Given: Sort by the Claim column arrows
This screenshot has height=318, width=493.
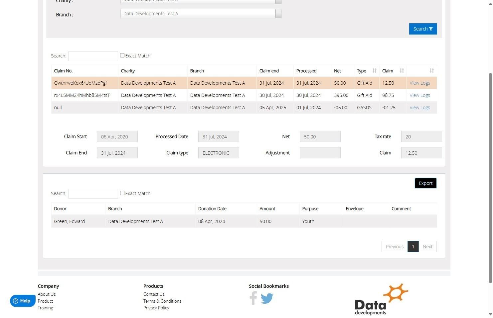Looking at the screenshot, I should point(402,71).
